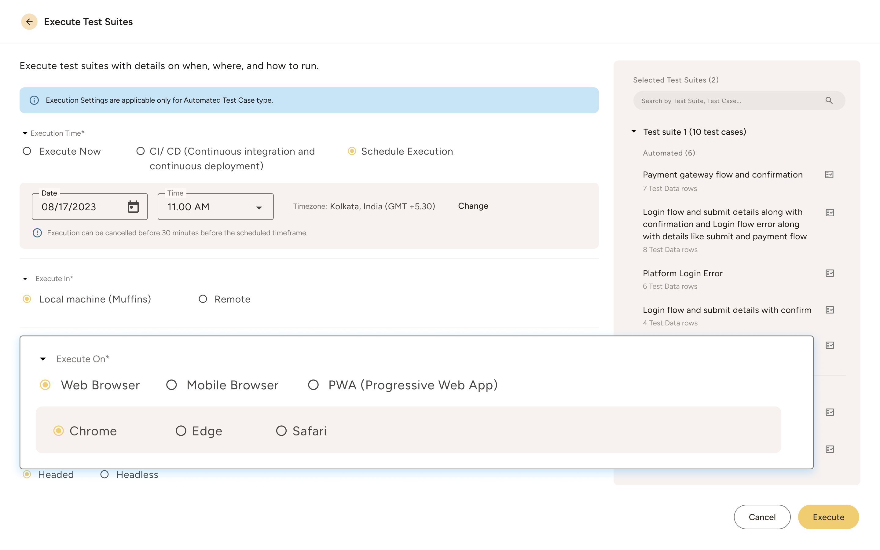Click the icon beside Login flow and submit details with confirm
This screenshot has width=880, height=550.
click(830, 310)
